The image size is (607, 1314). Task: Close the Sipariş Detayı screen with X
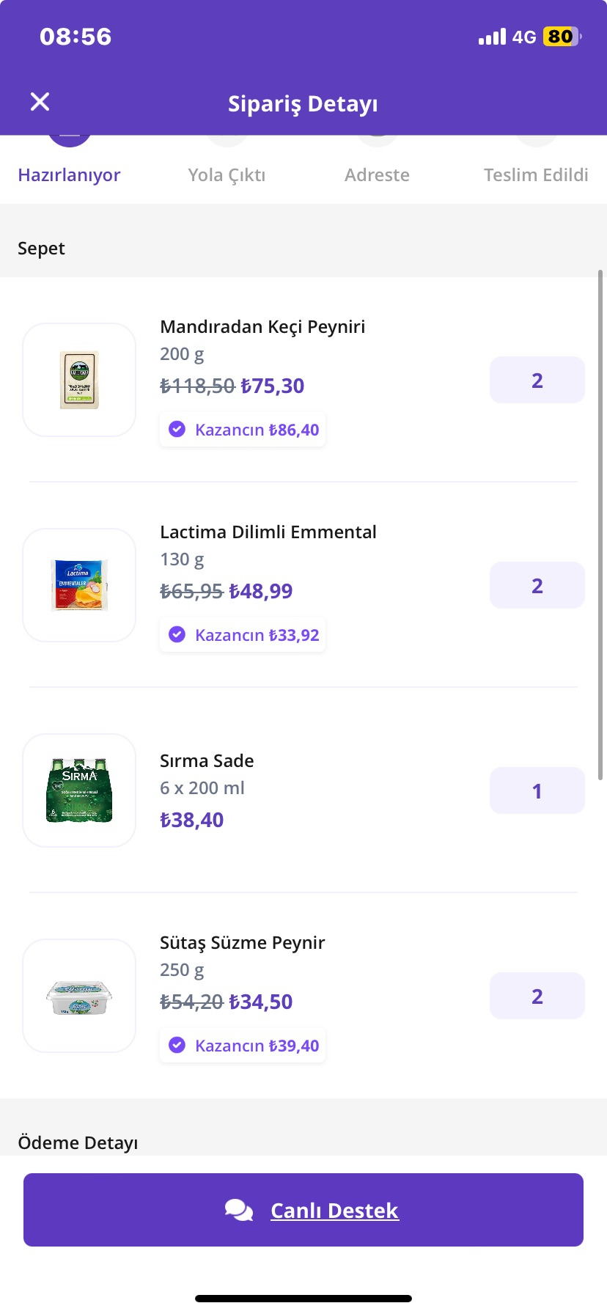(x=40, y=102)
